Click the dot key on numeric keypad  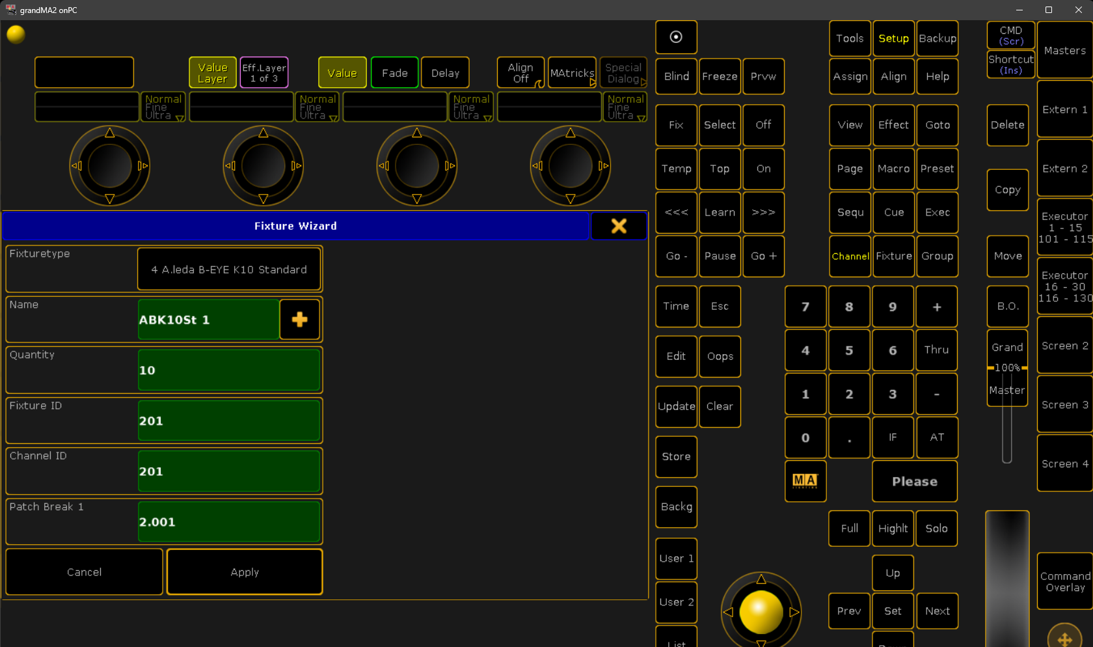pyautogui.click(x=849, y=437)
